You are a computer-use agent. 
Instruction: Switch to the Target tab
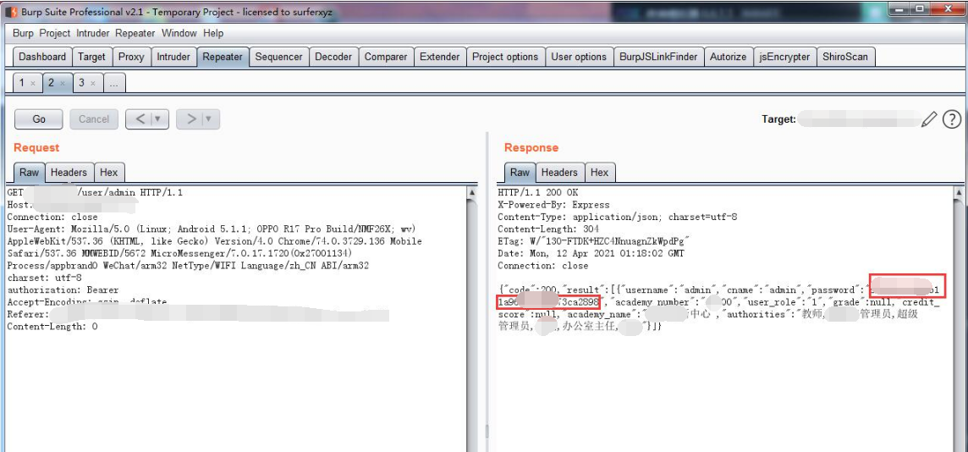coord(92,57)
